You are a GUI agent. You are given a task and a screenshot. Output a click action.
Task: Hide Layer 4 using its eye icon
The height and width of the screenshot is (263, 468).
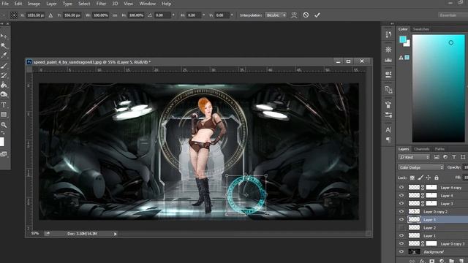(401, 195)
